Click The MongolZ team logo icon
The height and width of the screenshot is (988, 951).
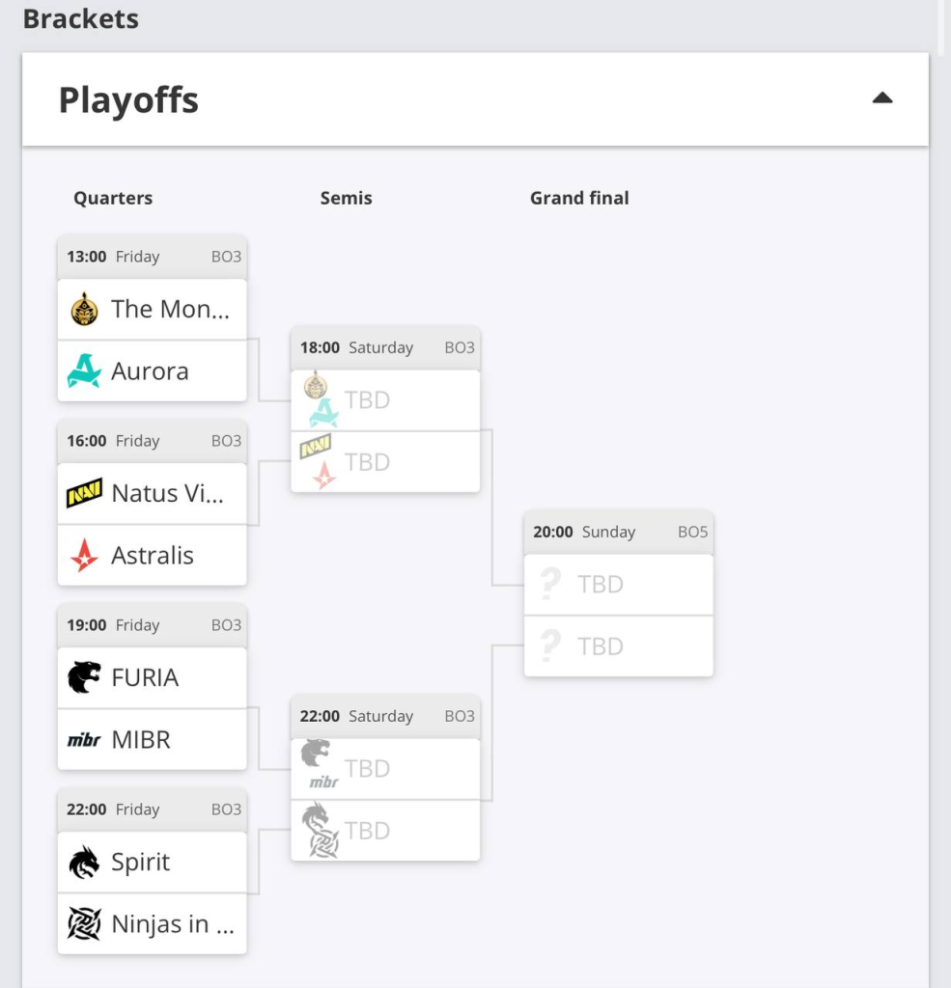[x=85, y=310]
